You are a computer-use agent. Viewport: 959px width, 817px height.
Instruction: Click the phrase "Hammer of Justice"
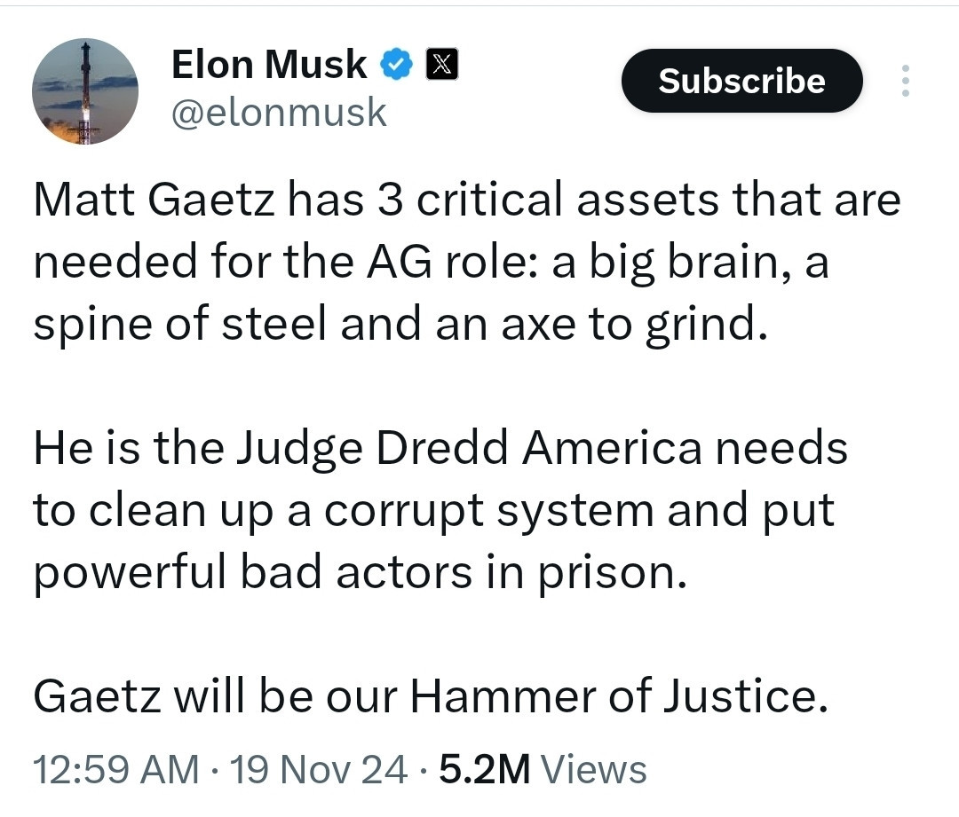pyautogui.click(x=619, y=695)
